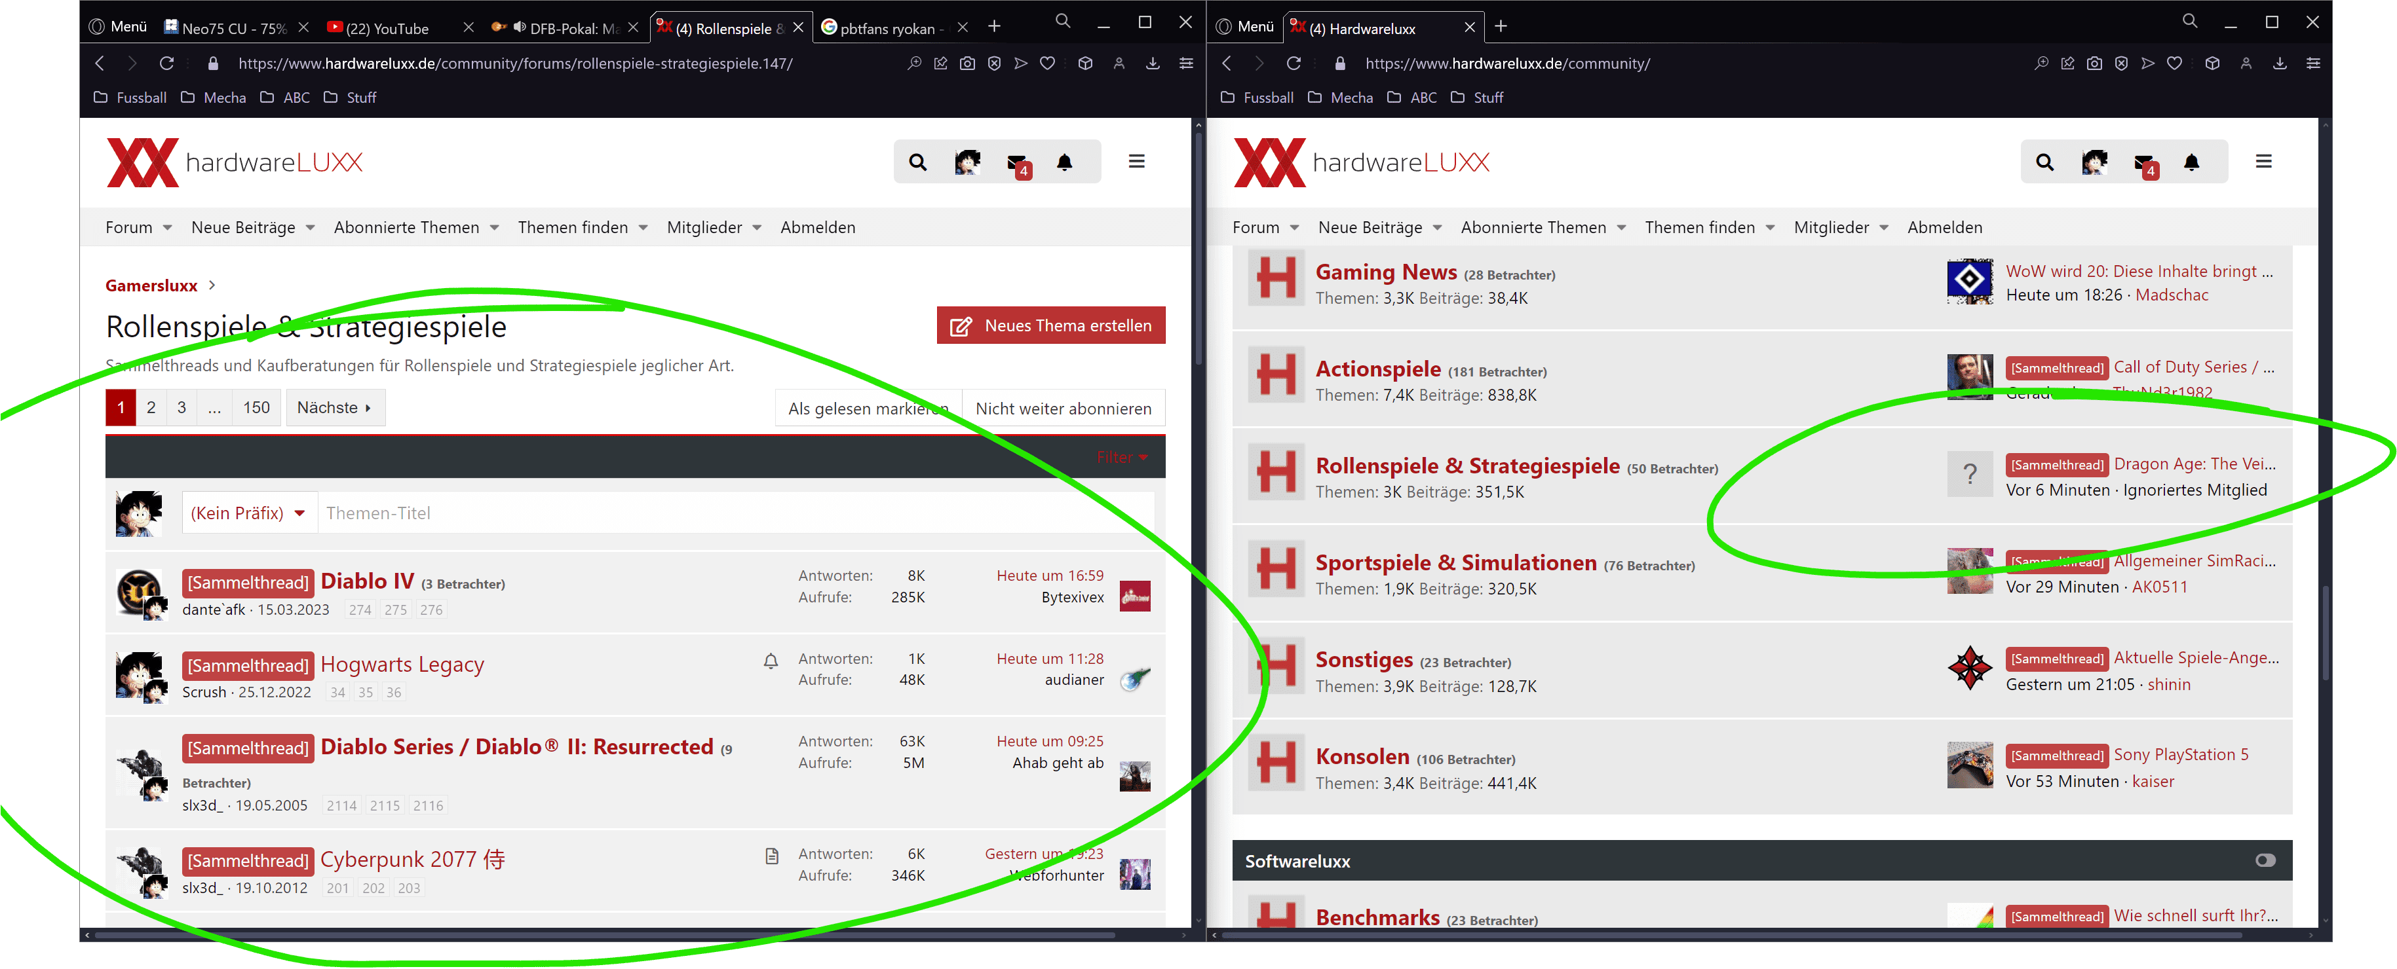Click watch bell icon on Hogwarts Legacy thread
This screenshot has height=969, width=2397.
pos(771,660)
